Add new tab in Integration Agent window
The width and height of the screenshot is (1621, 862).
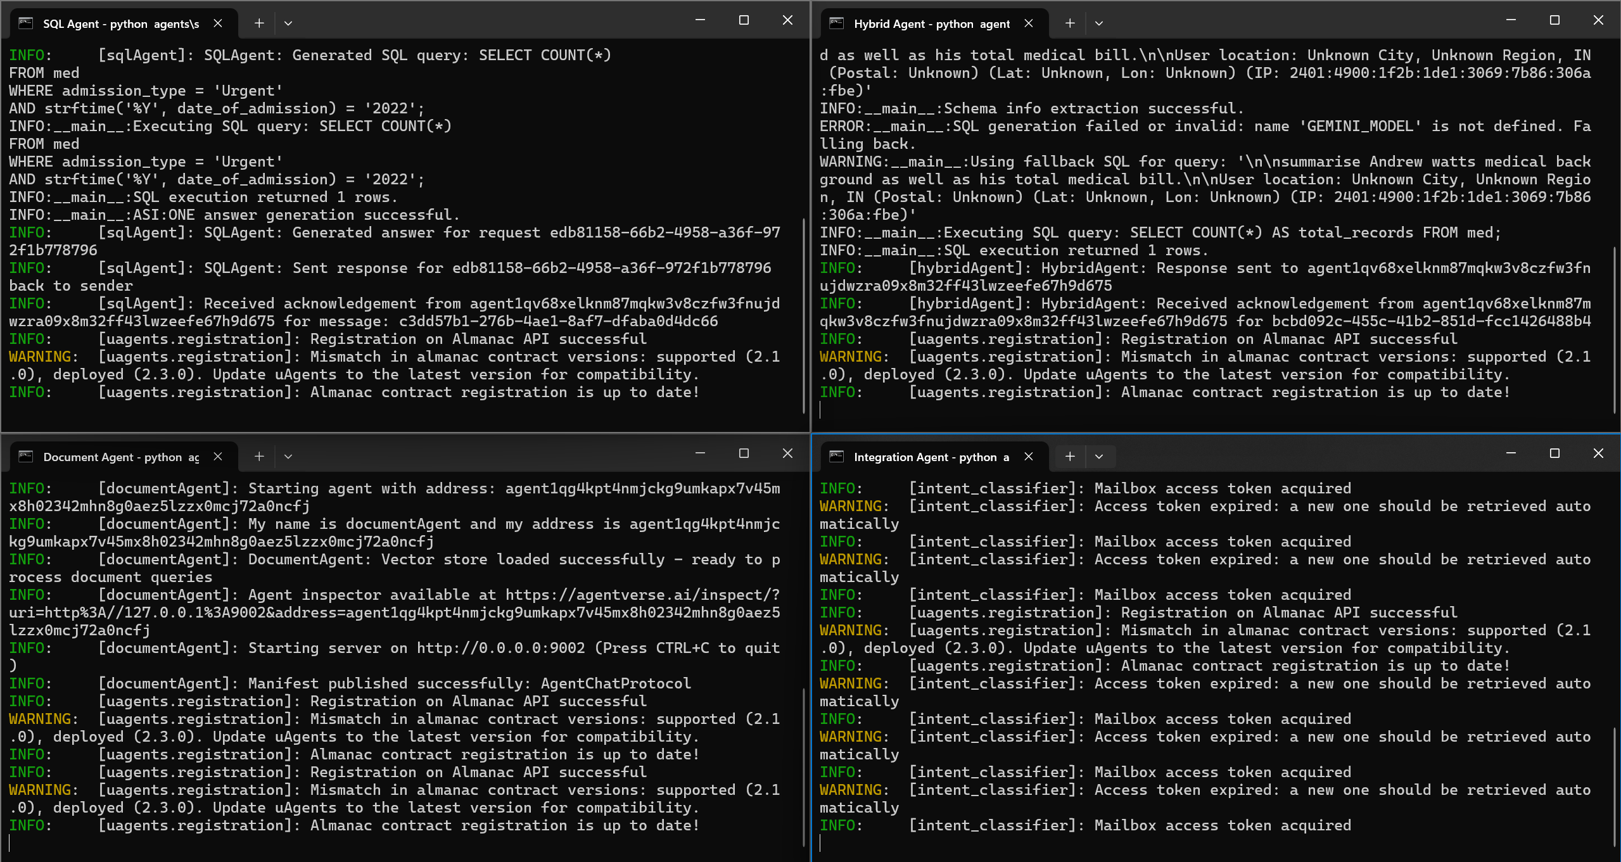point(1070,457)
